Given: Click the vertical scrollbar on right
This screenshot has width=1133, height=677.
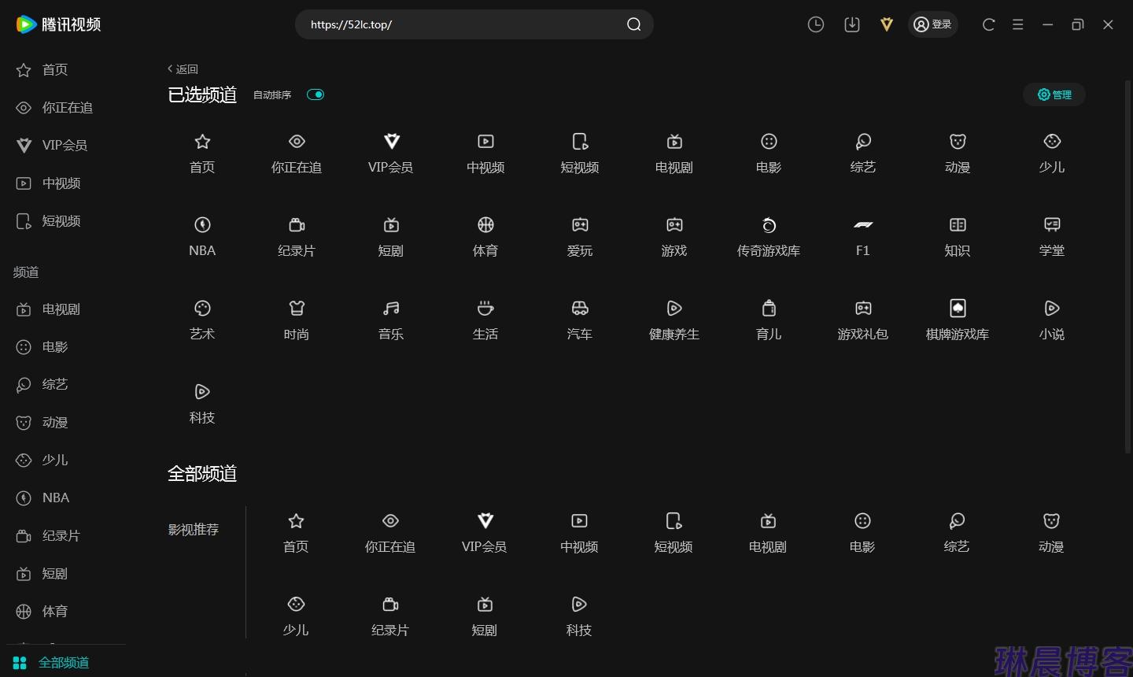Looking at the screenshot, I should click(1127, 268).
